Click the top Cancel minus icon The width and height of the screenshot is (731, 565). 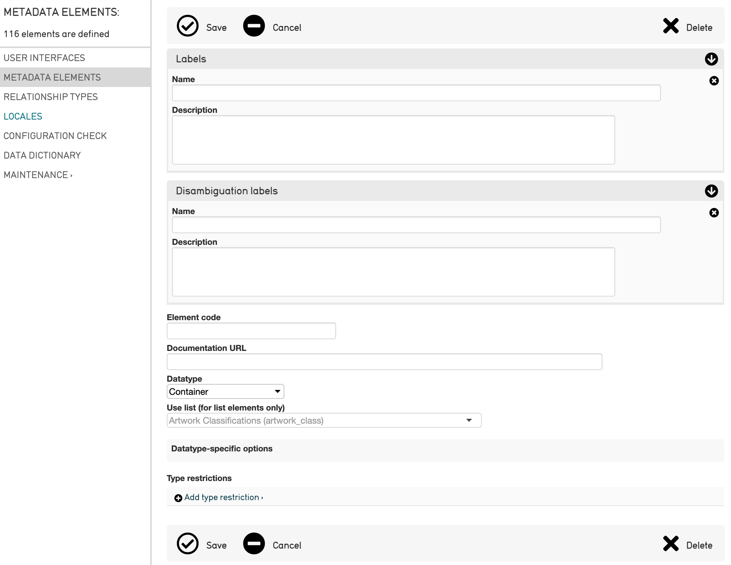tap(254, 26)
